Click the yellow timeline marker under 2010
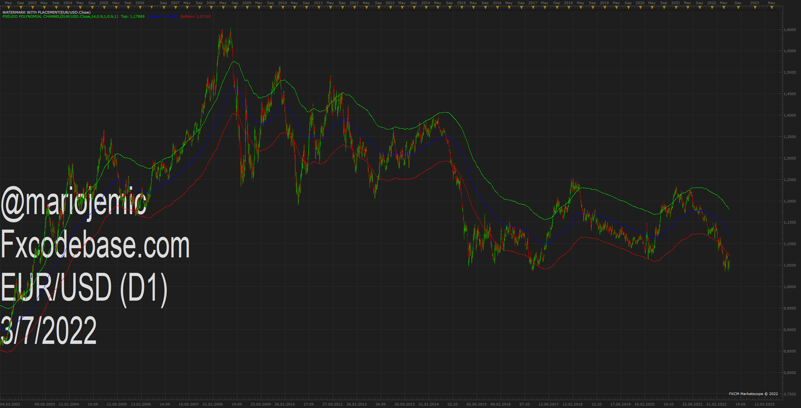 pyautogui.click(x=283, y=7)
